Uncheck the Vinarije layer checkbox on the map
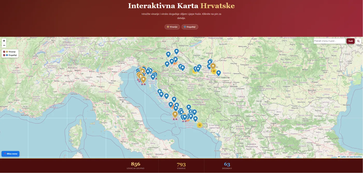This screenshot has height=173, width=363. pos(4,52)
